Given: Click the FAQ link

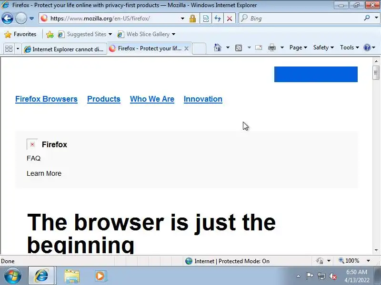Looking at the screenshot, I should point(33,158).
